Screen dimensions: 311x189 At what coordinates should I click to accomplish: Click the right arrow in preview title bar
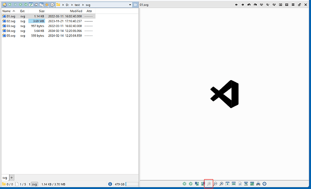coord(242,5)
